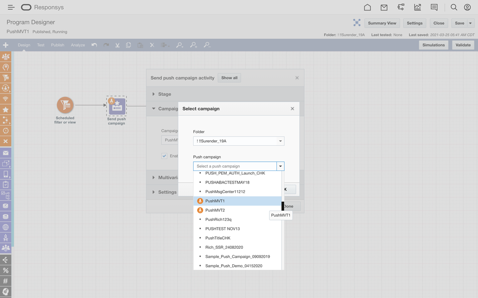The width and height of the screenshot is (478, 298).
Task: Click the Home icon in top bar
Action: (367, 8)
